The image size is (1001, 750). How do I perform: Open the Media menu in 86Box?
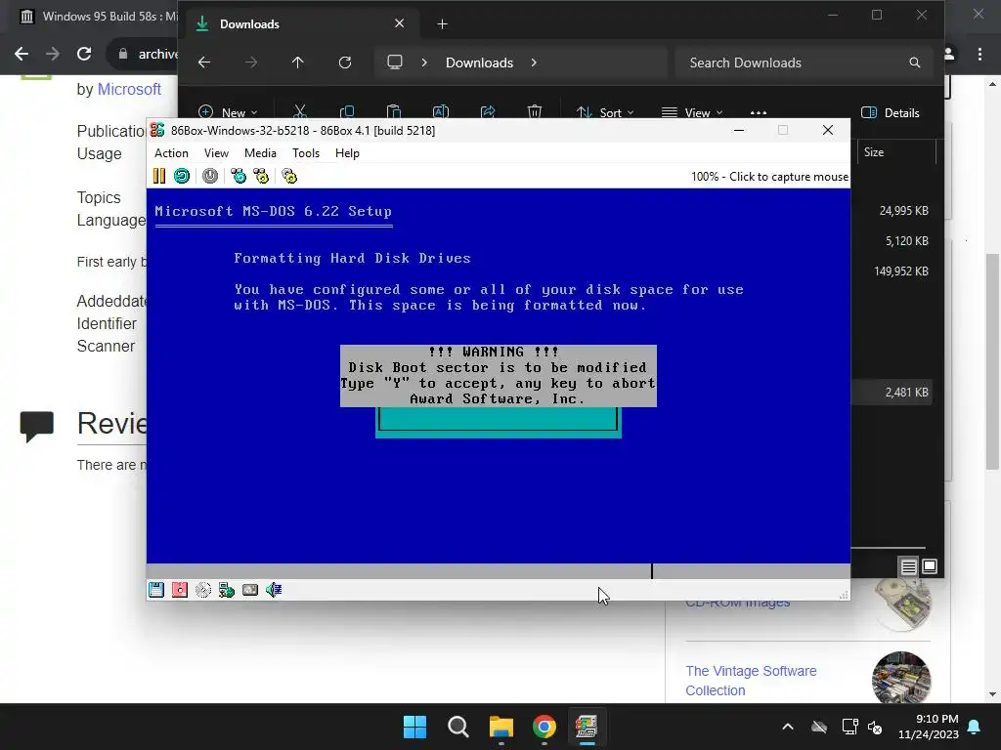(x=260, y=153)
